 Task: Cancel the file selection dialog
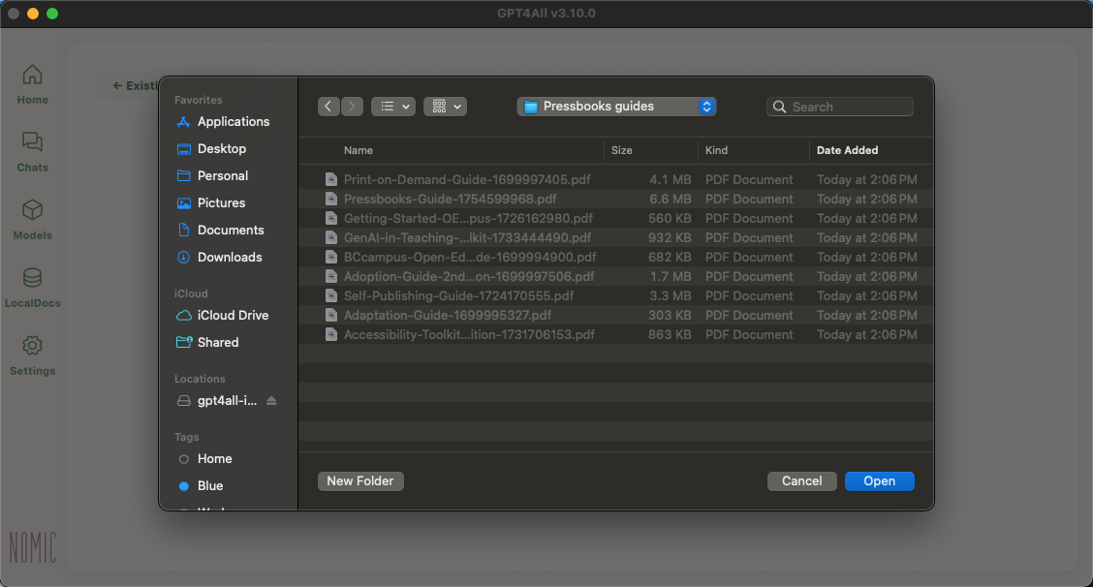pyautogui.click(x=801, y=480)
